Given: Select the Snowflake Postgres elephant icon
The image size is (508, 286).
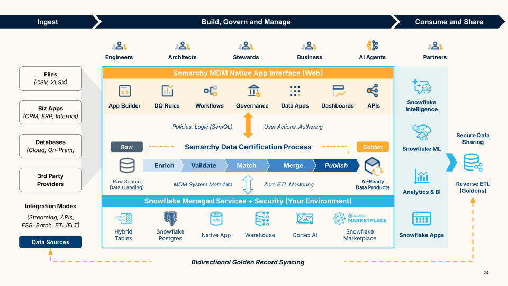Looking at the screenshot, I should 170,219.
